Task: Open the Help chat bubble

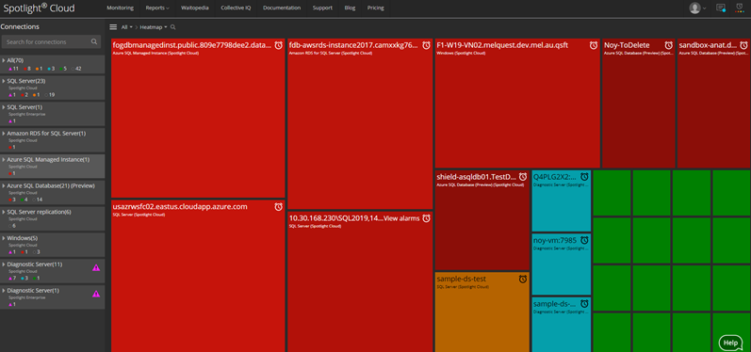Action: [730, 343]
